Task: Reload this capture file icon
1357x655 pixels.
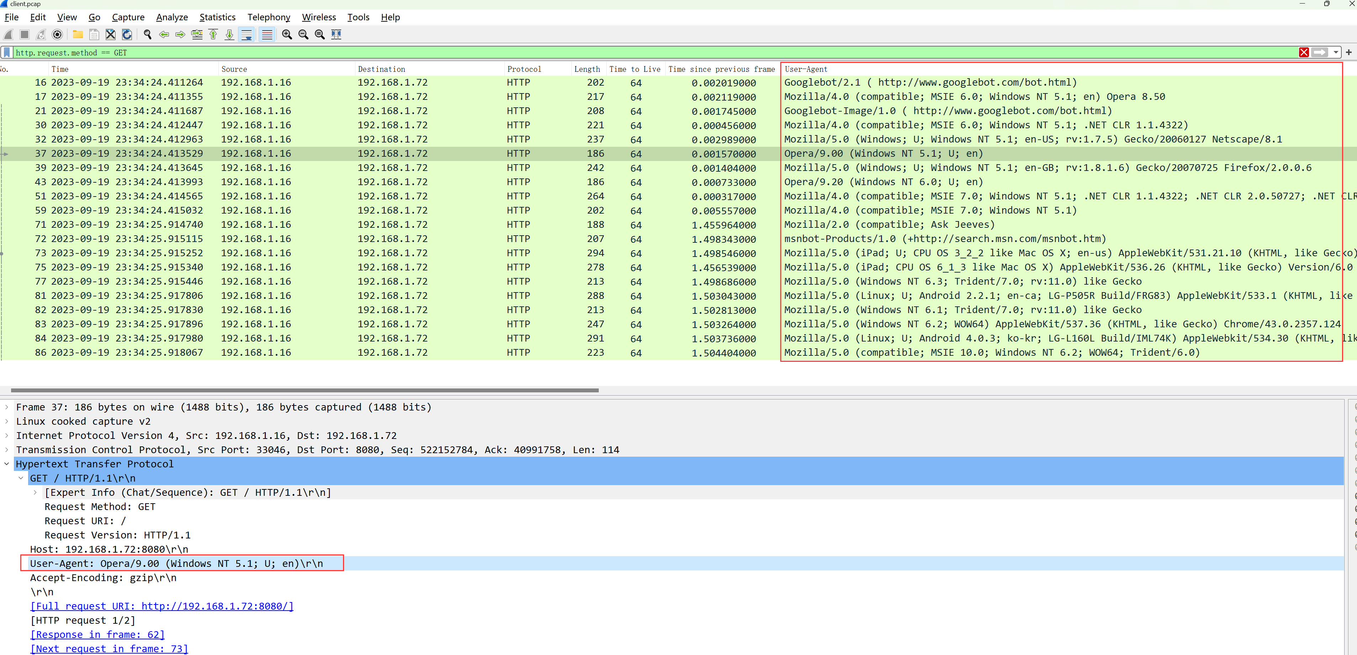Action: coord(127,35)
